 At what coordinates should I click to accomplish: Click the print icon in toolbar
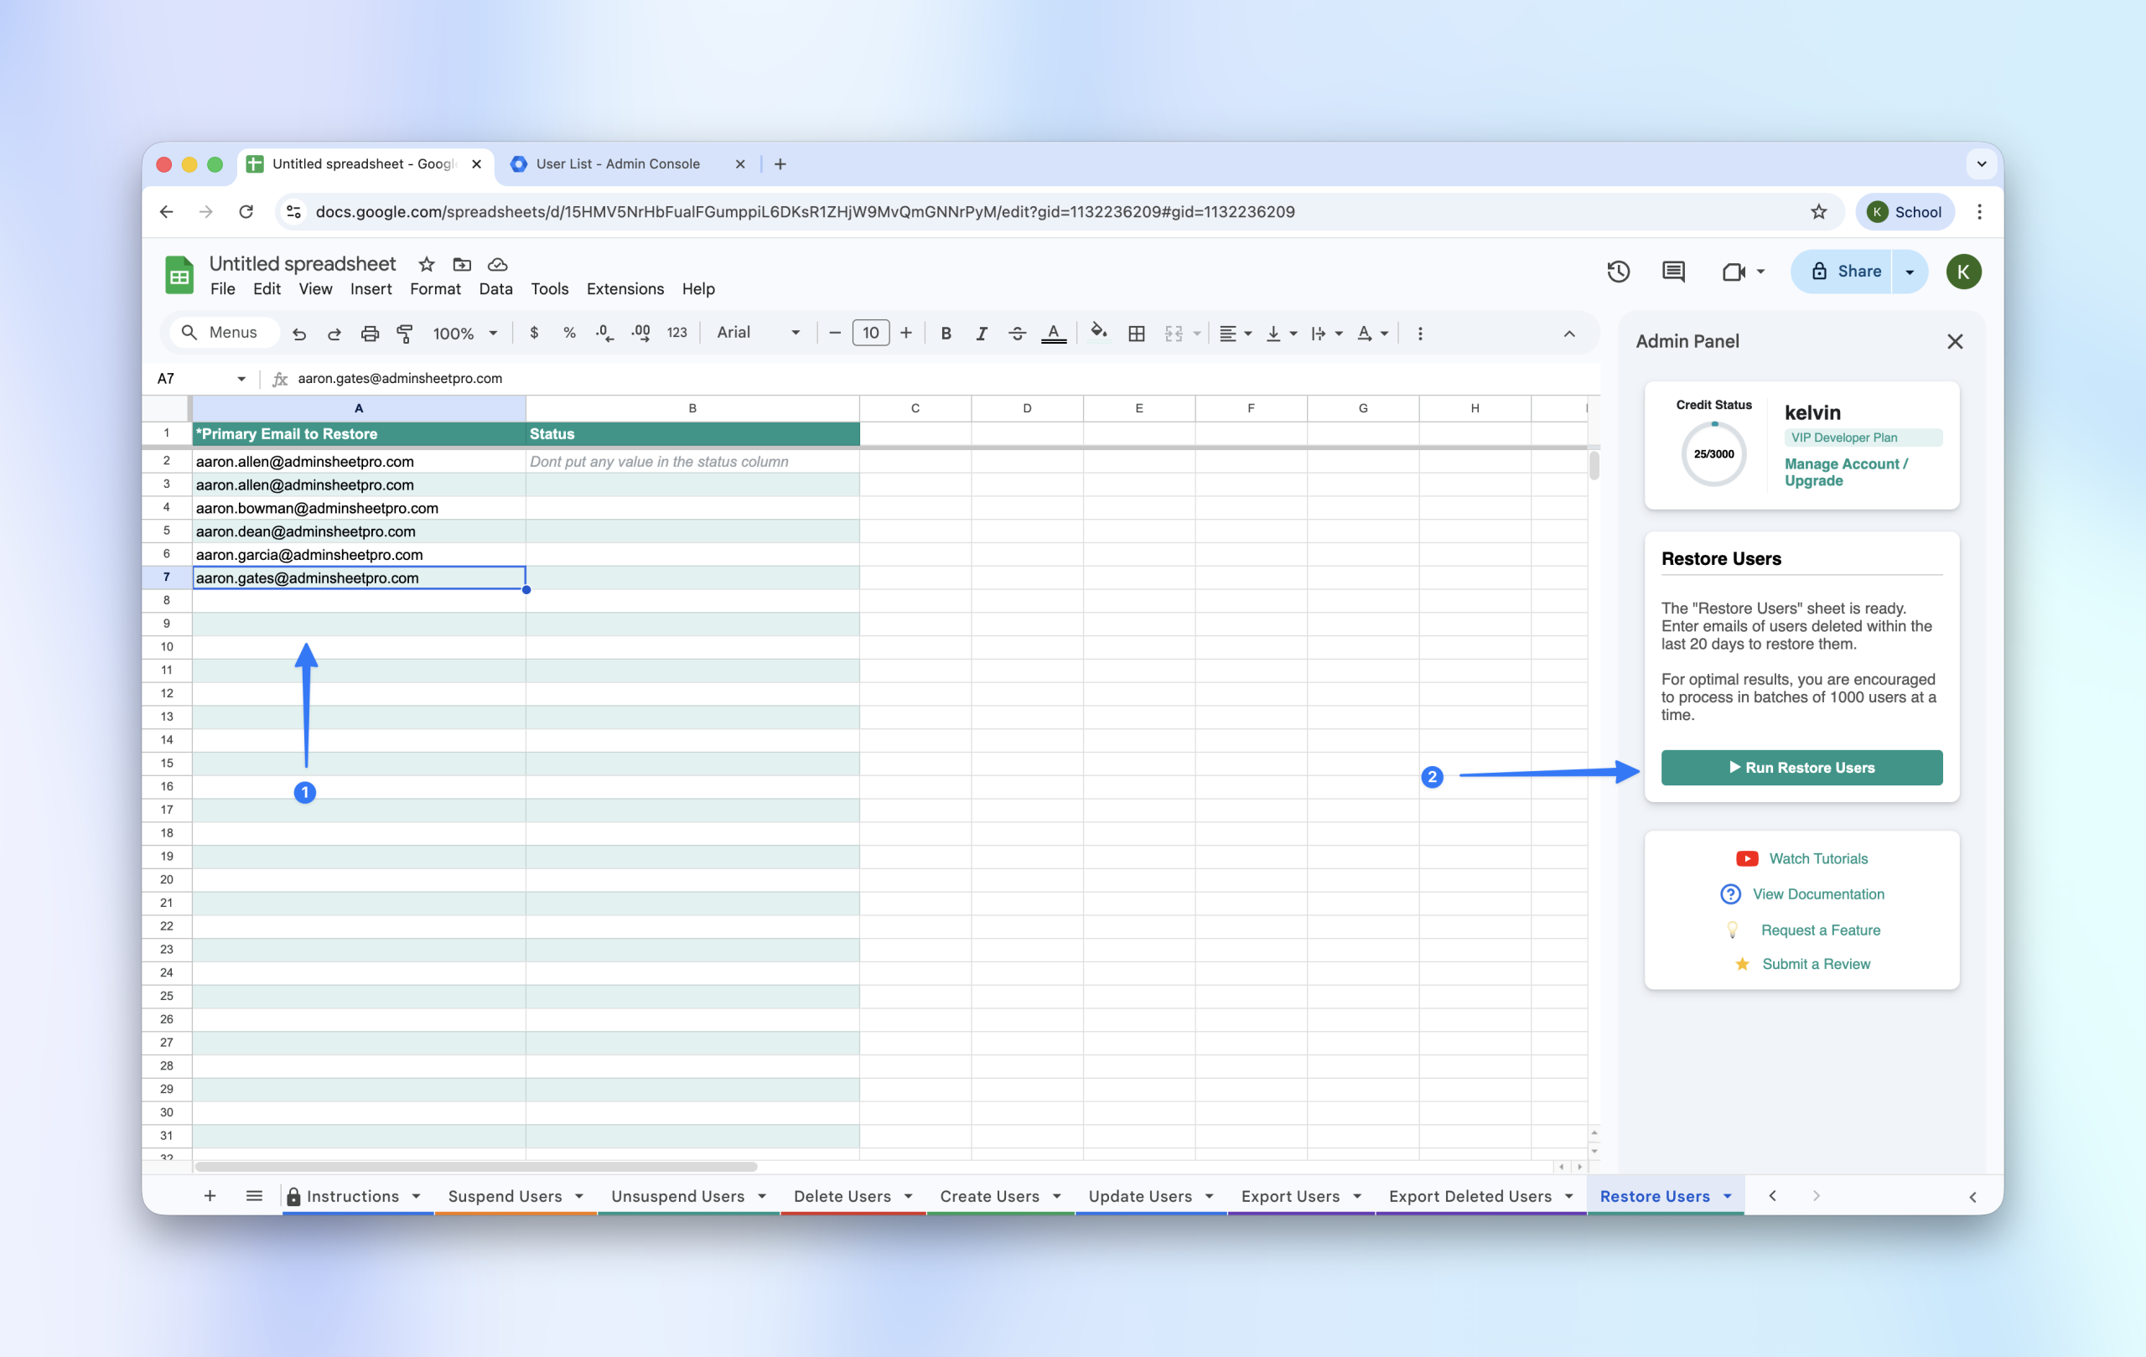pos(370,334)
